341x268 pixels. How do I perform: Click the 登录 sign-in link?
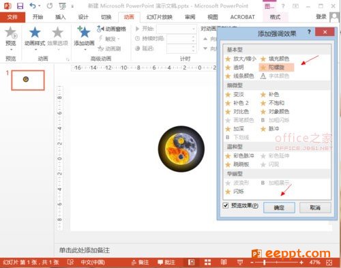321,16
